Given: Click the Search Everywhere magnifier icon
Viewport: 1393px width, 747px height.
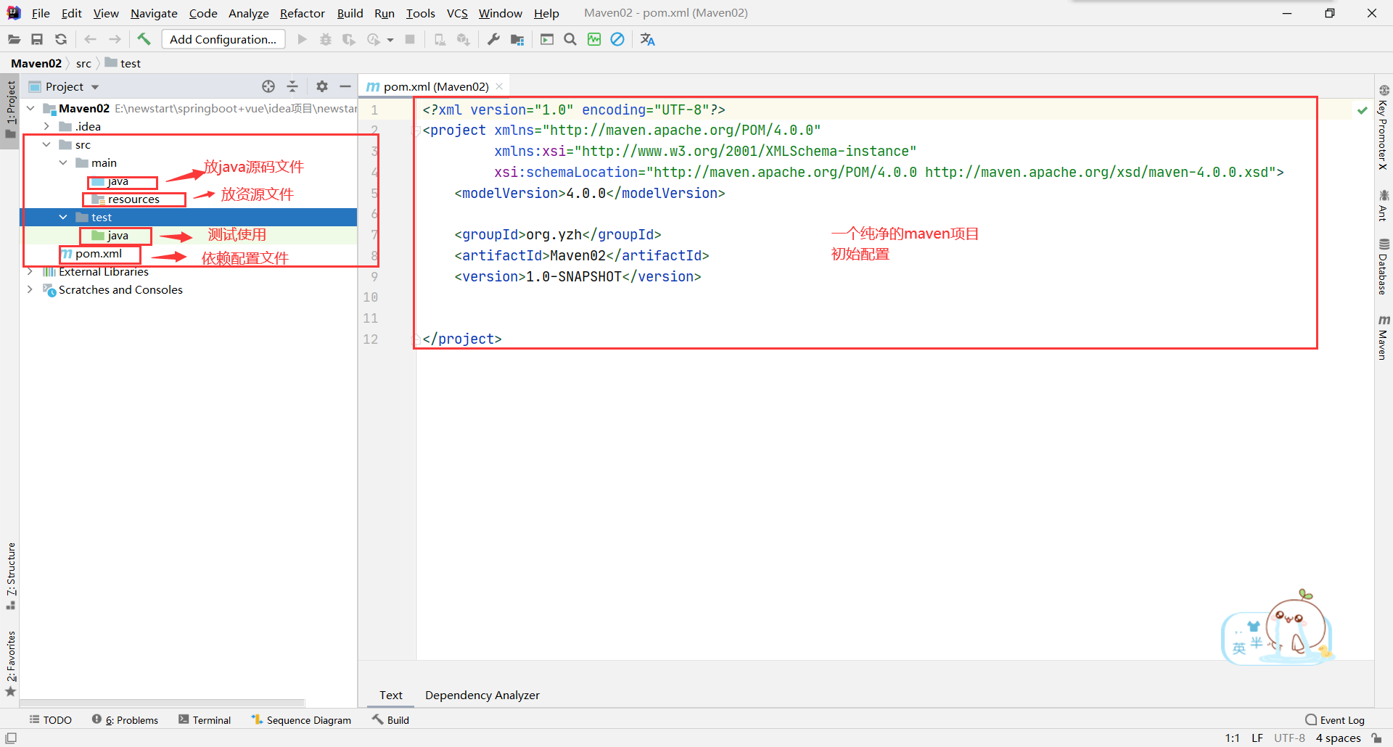Looking at the screenshot, I should pyautogui.click(x=570, y=39).
